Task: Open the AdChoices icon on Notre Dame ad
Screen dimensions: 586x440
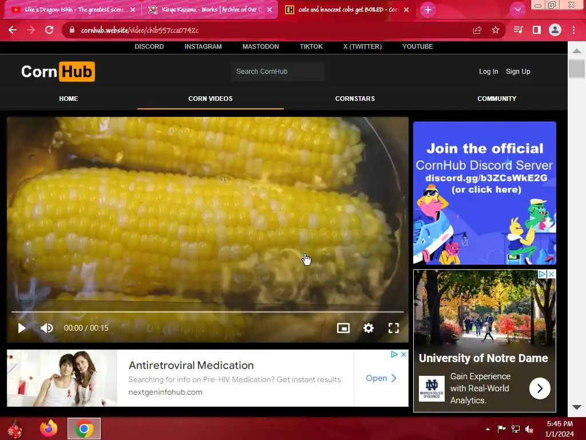Action: [x=543, y=274]
